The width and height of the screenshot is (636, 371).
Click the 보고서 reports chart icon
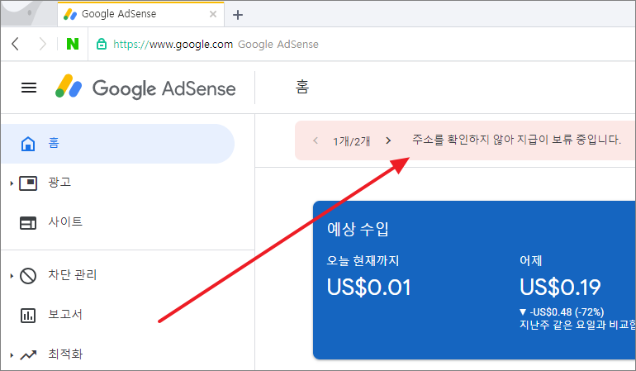point(28,316)
